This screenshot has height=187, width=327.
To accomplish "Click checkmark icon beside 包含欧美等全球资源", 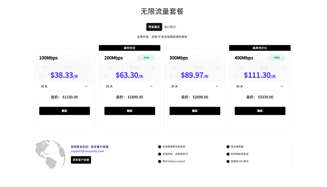I will 160,147.
